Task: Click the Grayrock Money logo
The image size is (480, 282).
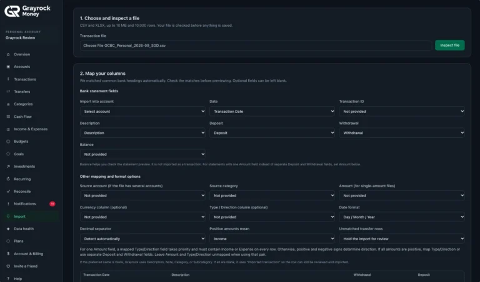Action: pos(27,11)
